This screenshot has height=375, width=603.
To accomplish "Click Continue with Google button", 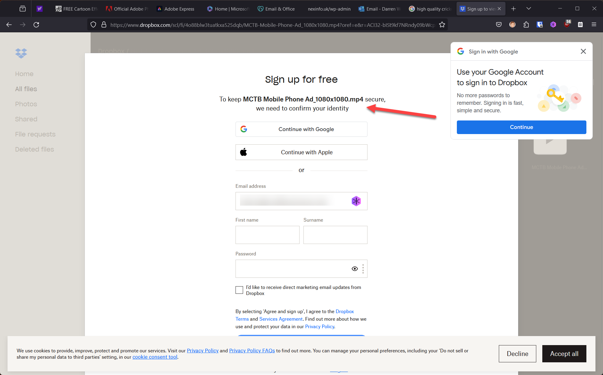I will pyautogui.click(x=301, y=129).
